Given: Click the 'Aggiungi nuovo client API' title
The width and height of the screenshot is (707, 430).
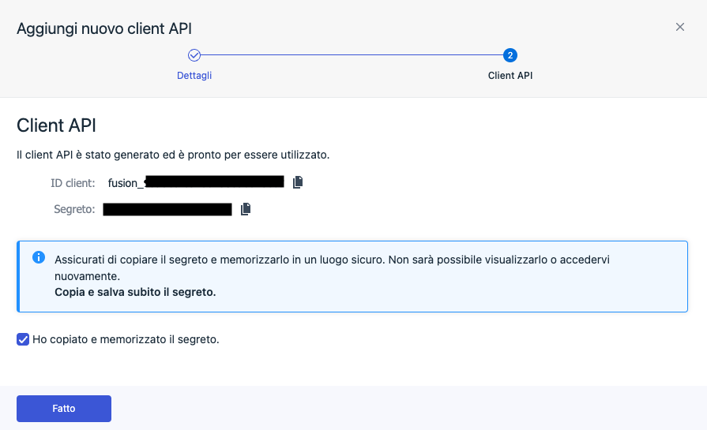Looking at the screenshot, I should coord(104,28).
